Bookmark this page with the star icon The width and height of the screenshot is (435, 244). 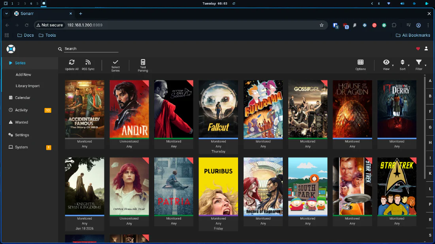tap(322, 25)
